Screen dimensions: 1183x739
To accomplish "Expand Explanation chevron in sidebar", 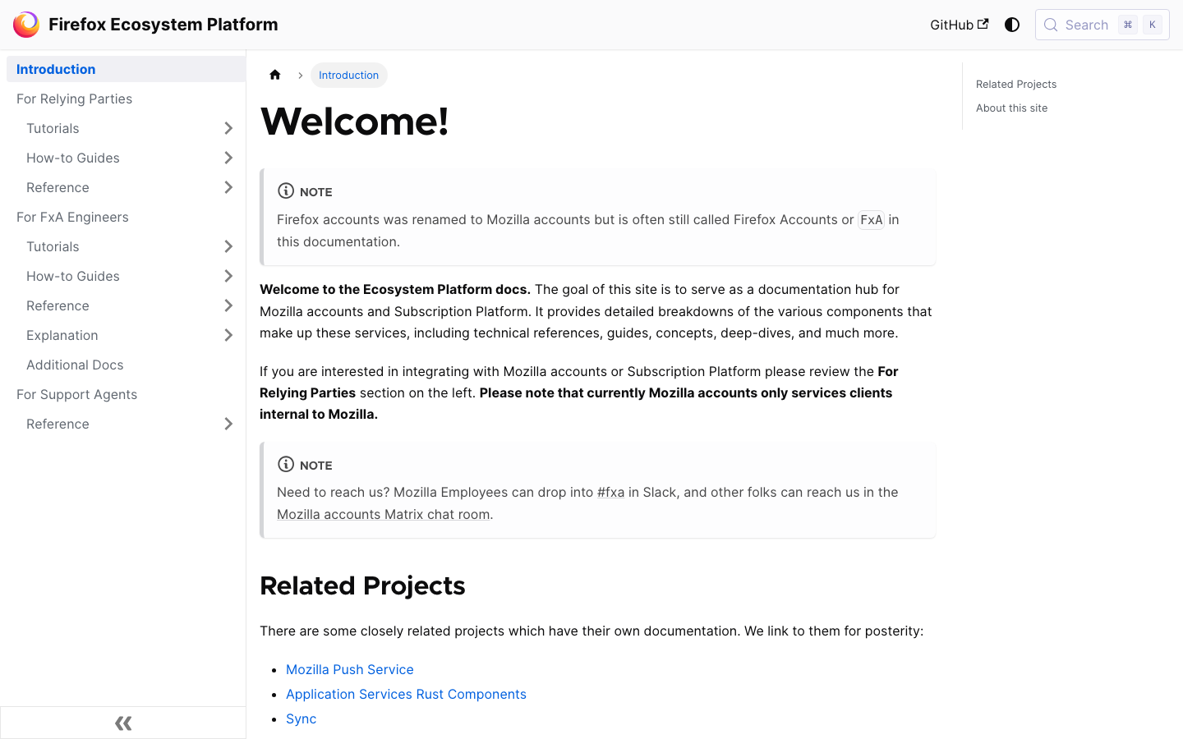I will click(x=228, y=335).
